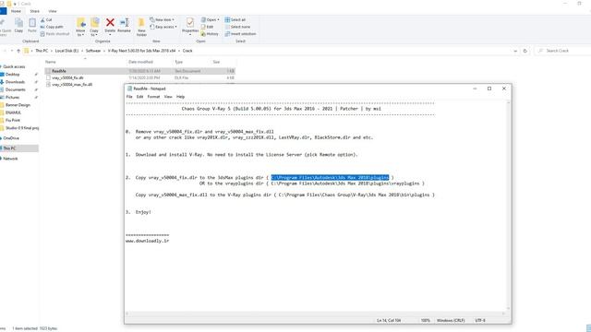Open the Notepad View menu
The height and width of the screenshot is (332, 591).
[168, 97]
